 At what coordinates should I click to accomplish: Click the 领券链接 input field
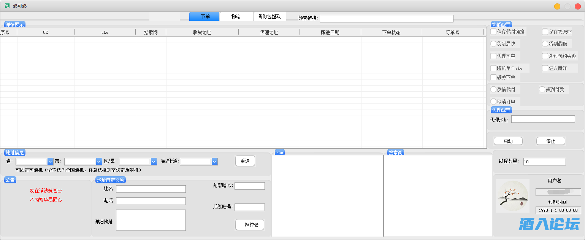point(386,19)
